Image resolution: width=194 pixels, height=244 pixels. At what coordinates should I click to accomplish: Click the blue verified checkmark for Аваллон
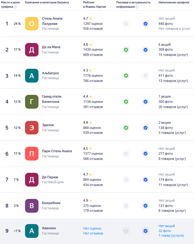pos(145,231)
